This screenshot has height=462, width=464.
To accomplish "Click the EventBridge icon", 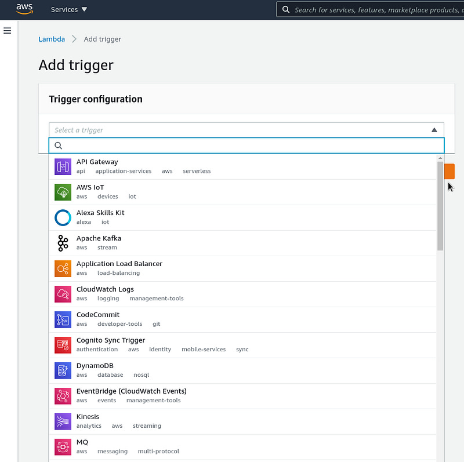I will click(x=63, y=396).
